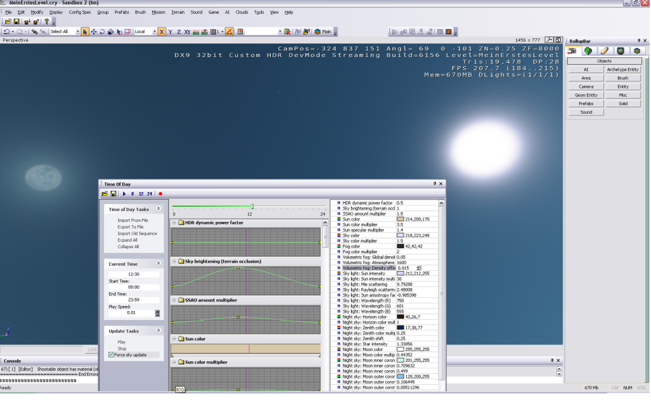The width and height of the screenshot is (651, 407).
Task: Toggle the X axis constraint
Action: pyautogui.click(x=161, y=32)
